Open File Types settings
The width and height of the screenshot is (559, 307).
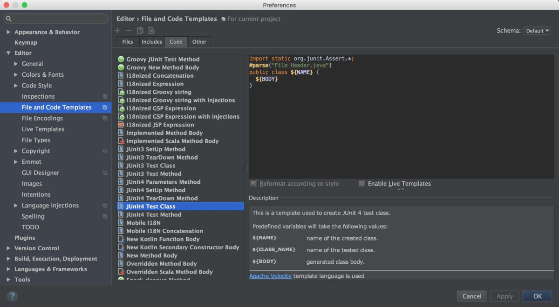pos(36,140)
